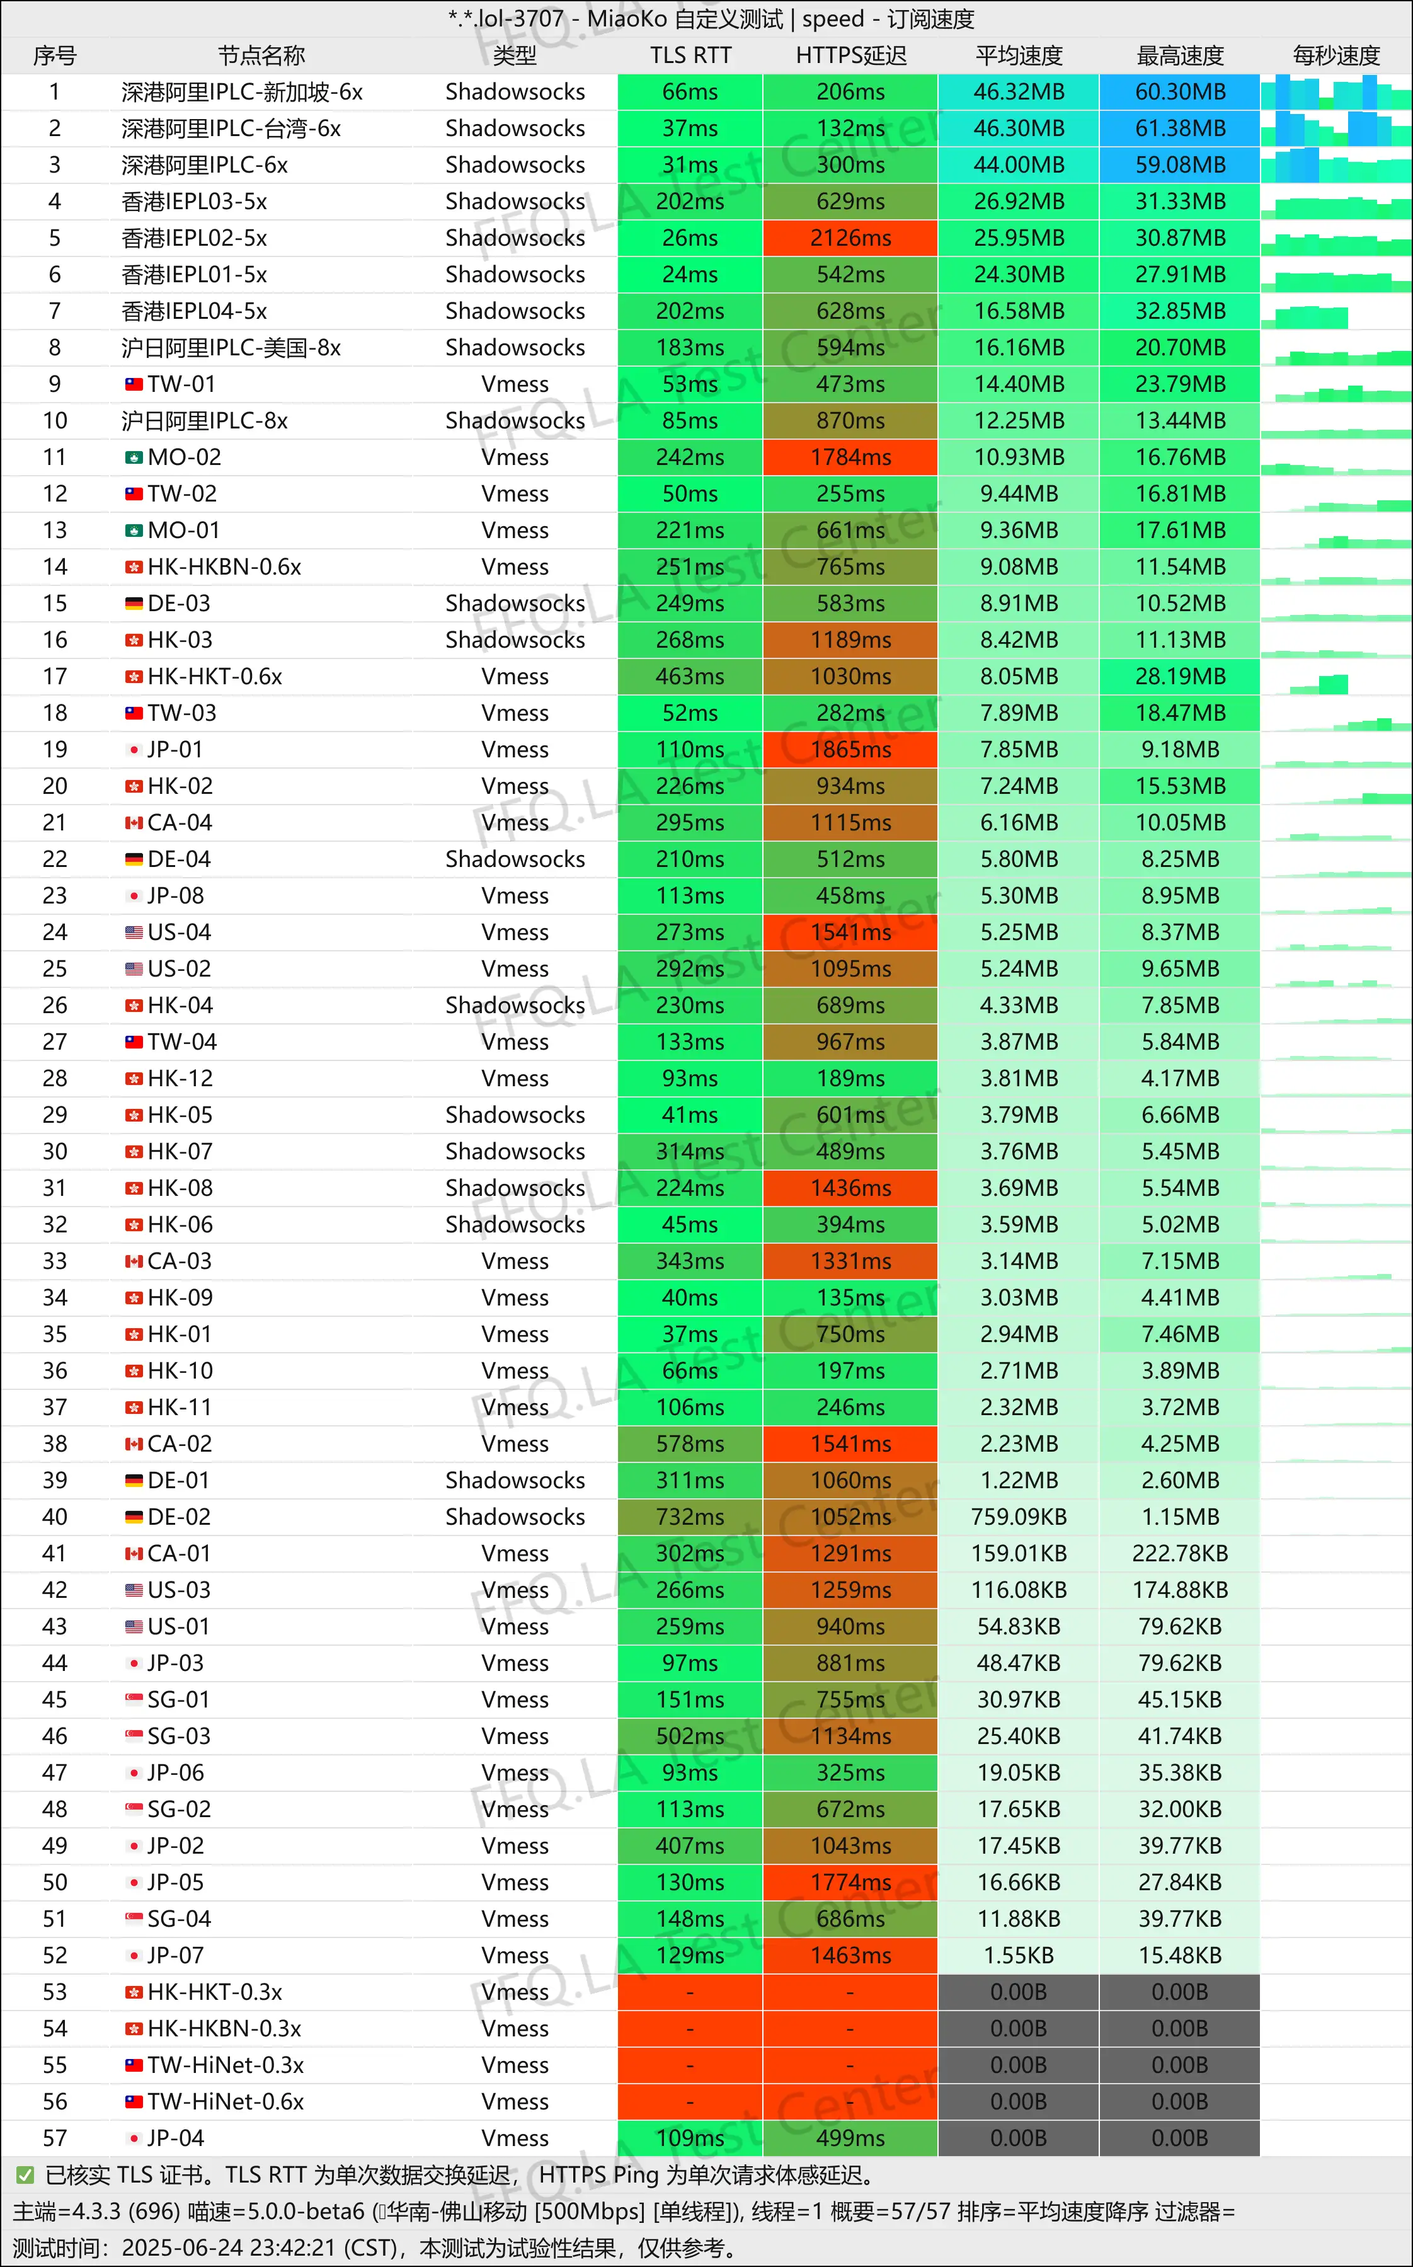Click the 1784ms delay cell for MO-02
Image resolution: width=1413 pixels, height=2267 pixels.
tap(850, 457)
